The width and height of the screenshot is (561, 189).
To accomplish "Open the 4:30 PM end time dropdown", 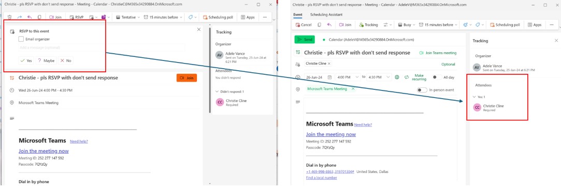I will (x=380, y=77).
